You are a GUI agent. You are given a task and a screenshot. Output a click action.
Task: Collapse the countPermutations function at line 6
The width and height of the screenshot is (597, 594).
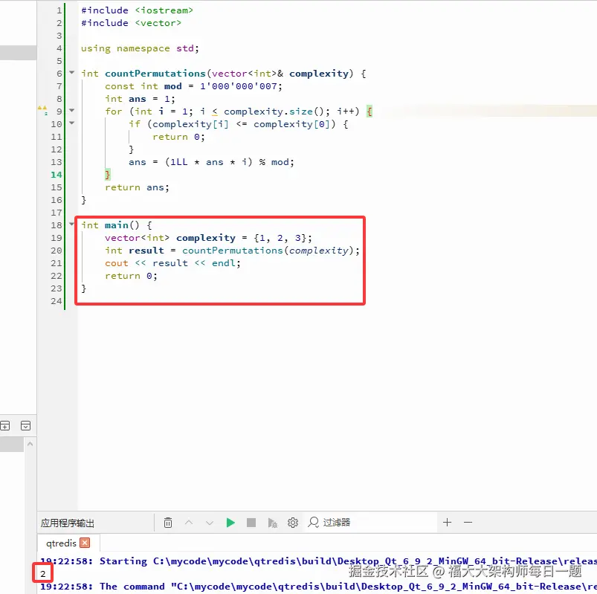tap(71, 72)
